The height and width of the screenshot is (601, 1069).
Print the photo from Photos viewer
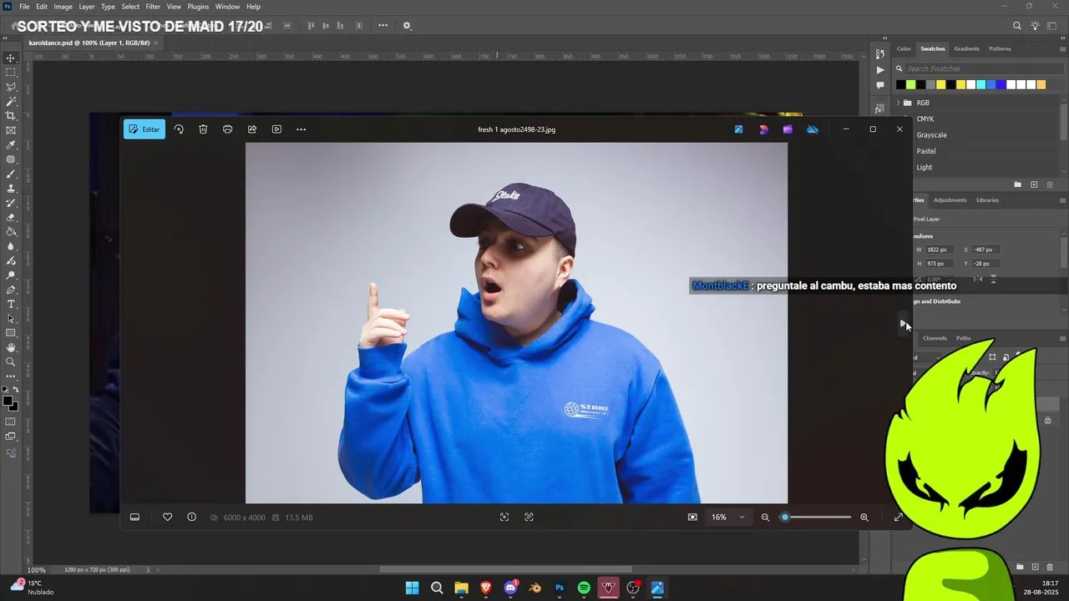coord(227,129)
